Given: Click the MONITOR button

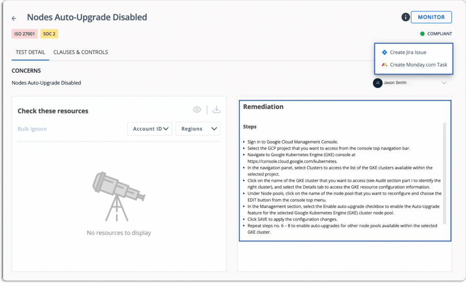Looking at the screenshot, I should (x=431, y=17).
